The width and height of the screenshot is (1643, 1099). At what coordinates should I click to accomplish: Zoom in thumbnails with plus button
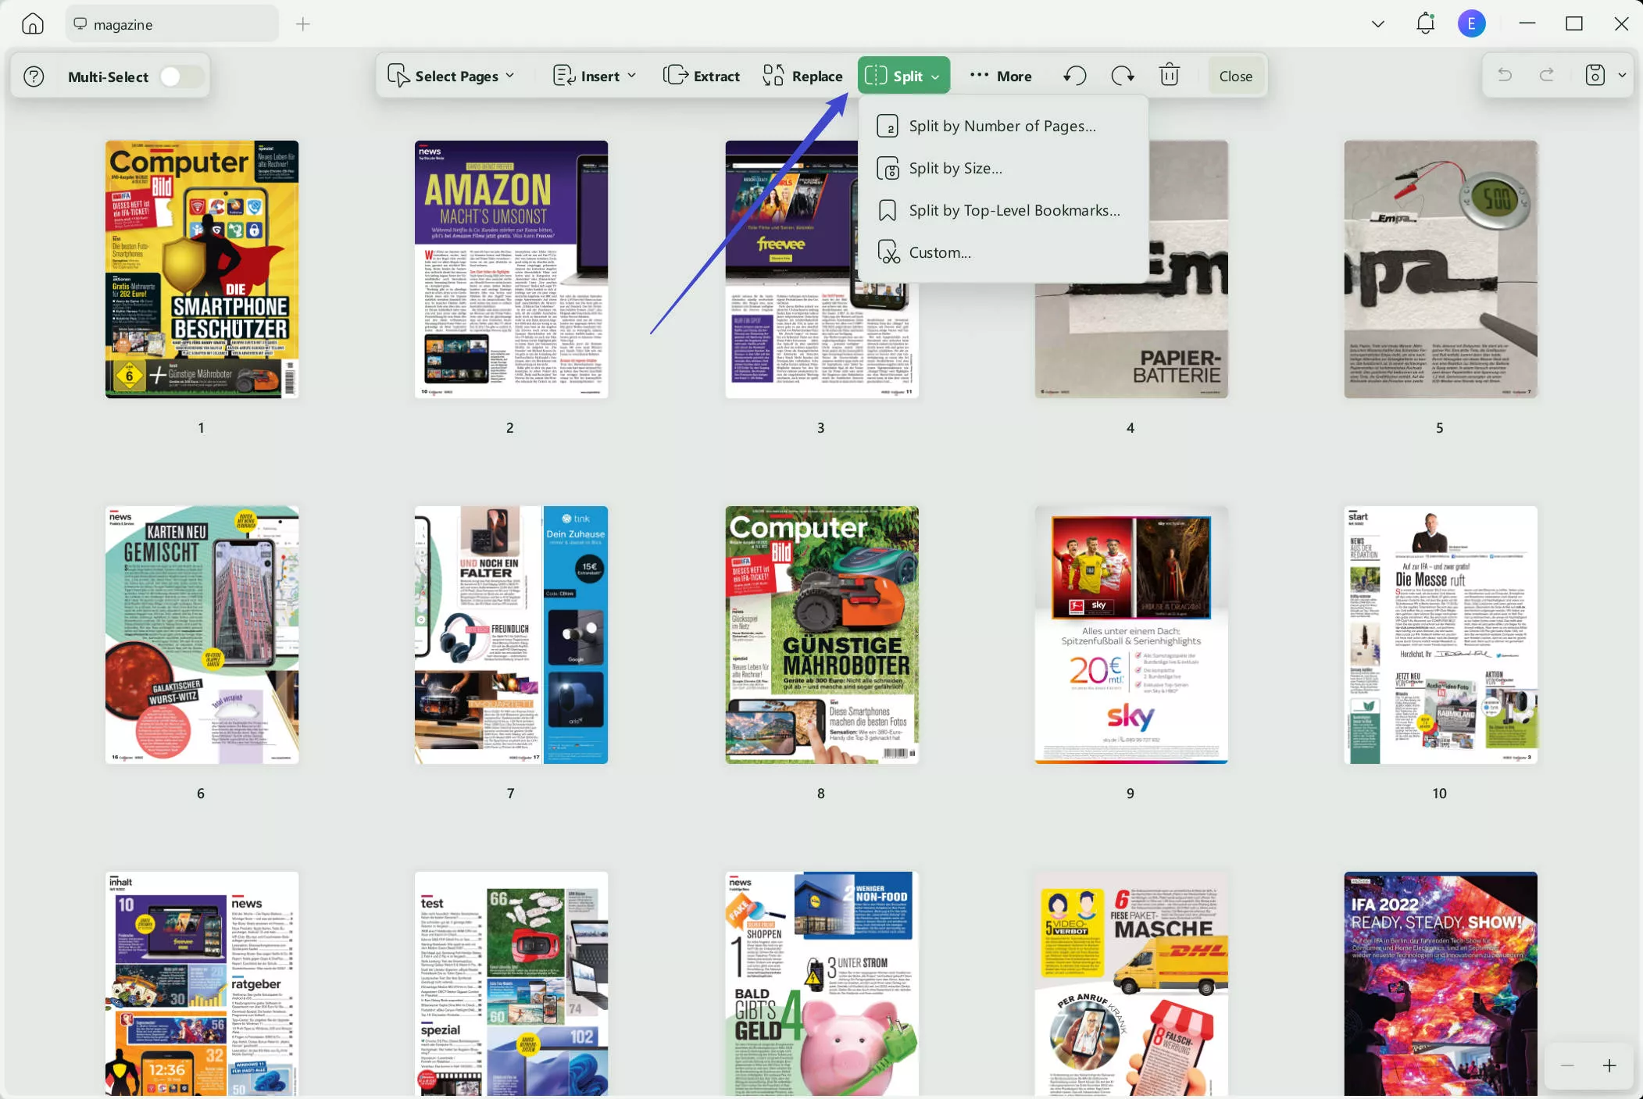[x=1609, y=1065]
